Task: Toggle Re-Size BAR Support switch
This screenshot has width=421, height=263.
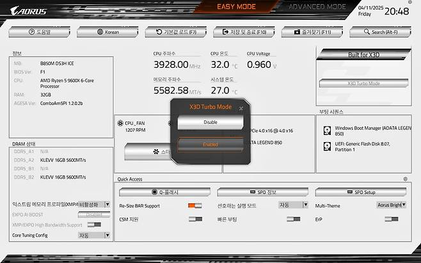Action: 195,206
